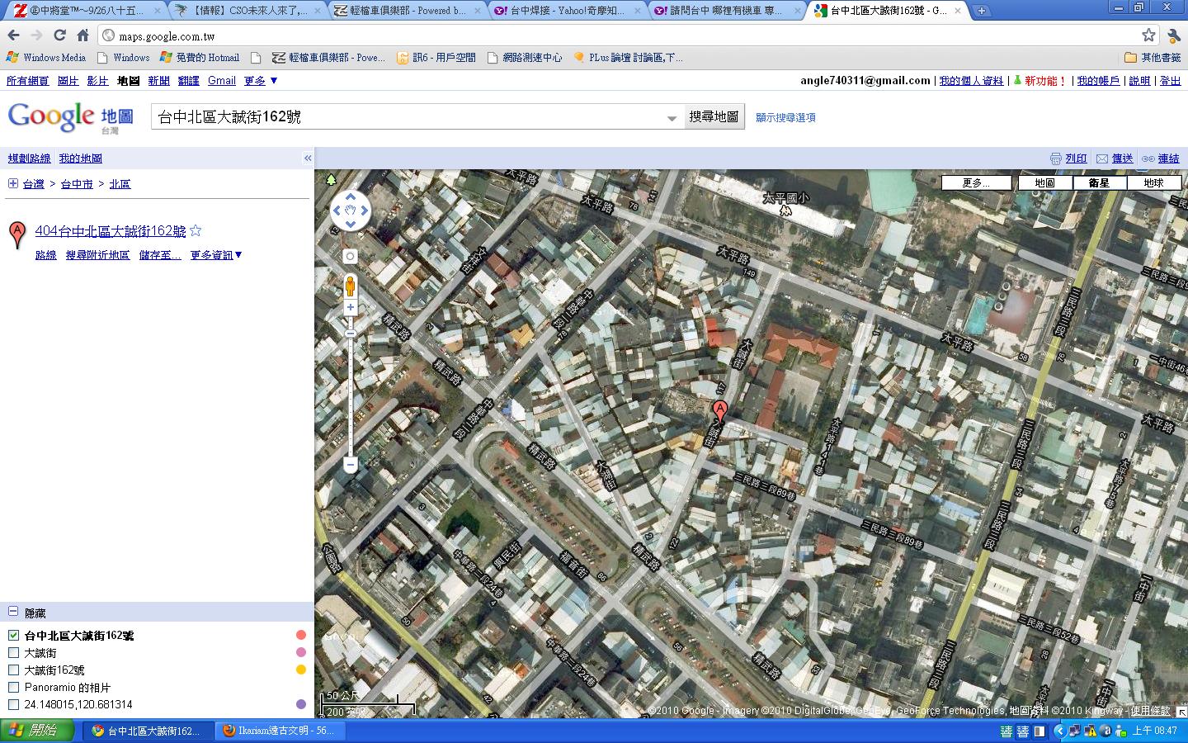Open the 其他書籤 bookmarks folder
The height and width of the screenshot is (743, 1188).
tap(1153, 58)
